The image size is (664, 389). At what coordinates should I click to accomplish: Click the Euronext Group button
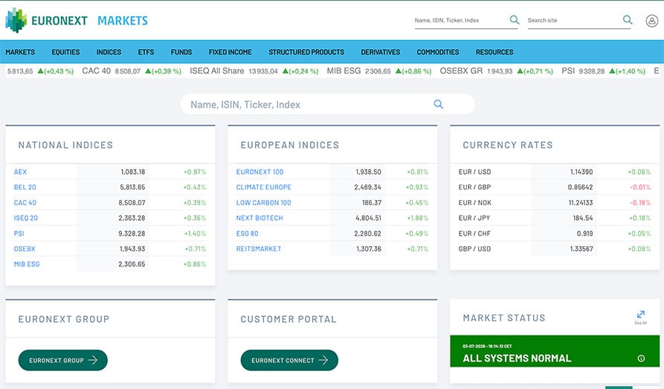[62, 360]
